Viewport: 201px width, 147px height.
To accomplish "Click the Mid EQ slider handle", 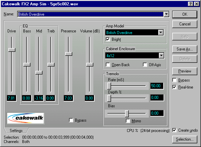I will [39, 72].
